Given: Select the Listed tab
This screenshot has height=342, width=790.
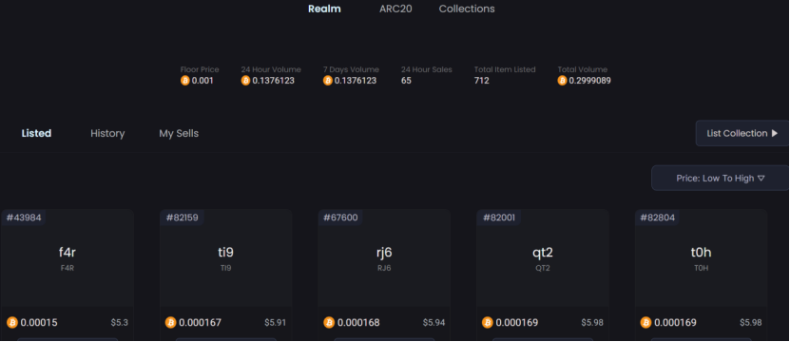Looking at the screenshot, I should click(x=36, y=134).
